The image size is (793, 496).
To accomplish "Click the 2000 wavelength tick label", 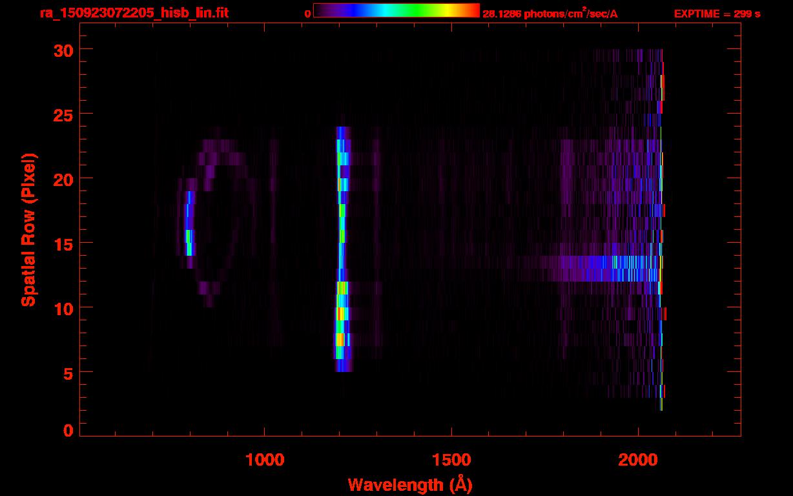I will (x=638, y=459).
